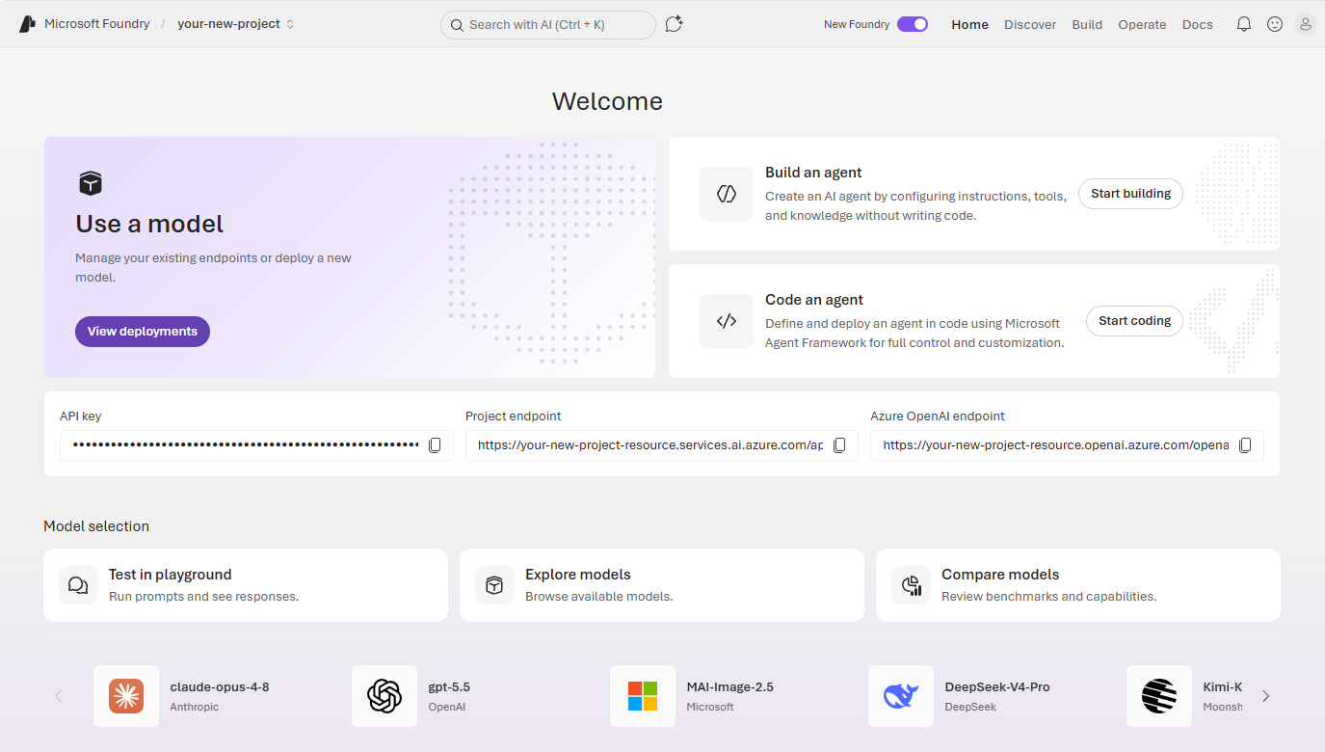The width and height of the screenshot is (1325, 752).
Task: Select the OpenAI gpt-5.5 logo
Action: [384, 696]
